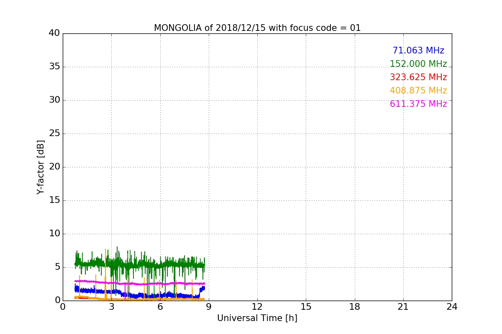502x334 pixels.
Task: Click x-axis tick label 3
Action: [x=112, y=307]
